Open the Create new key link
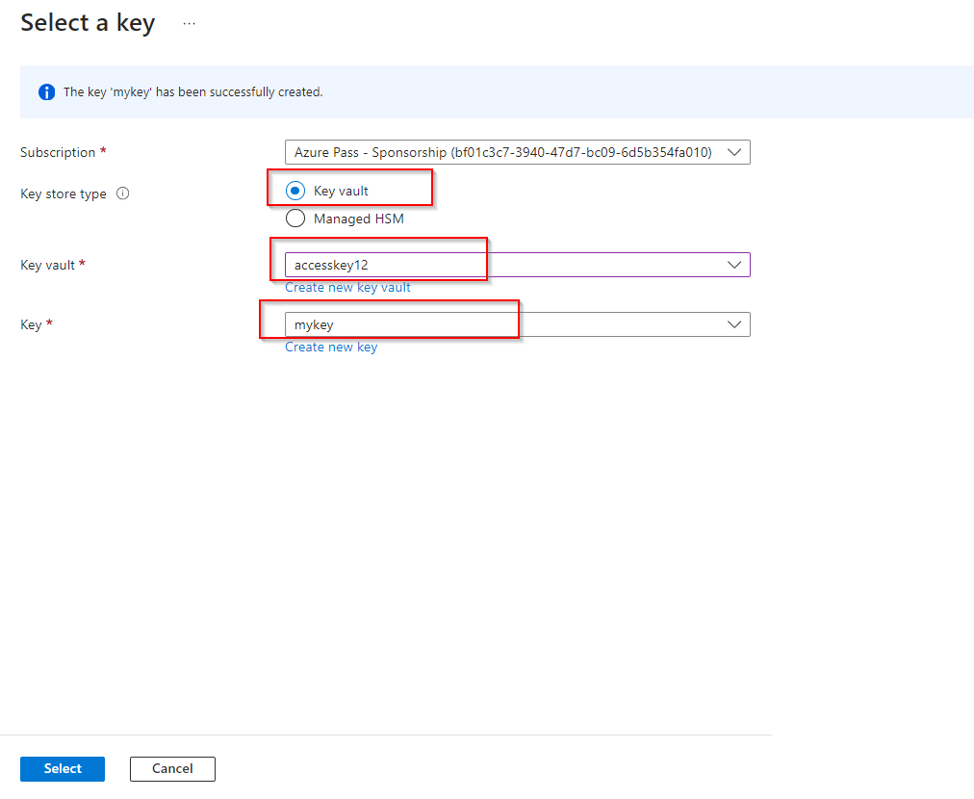The image size is (974, 799). 331,347
